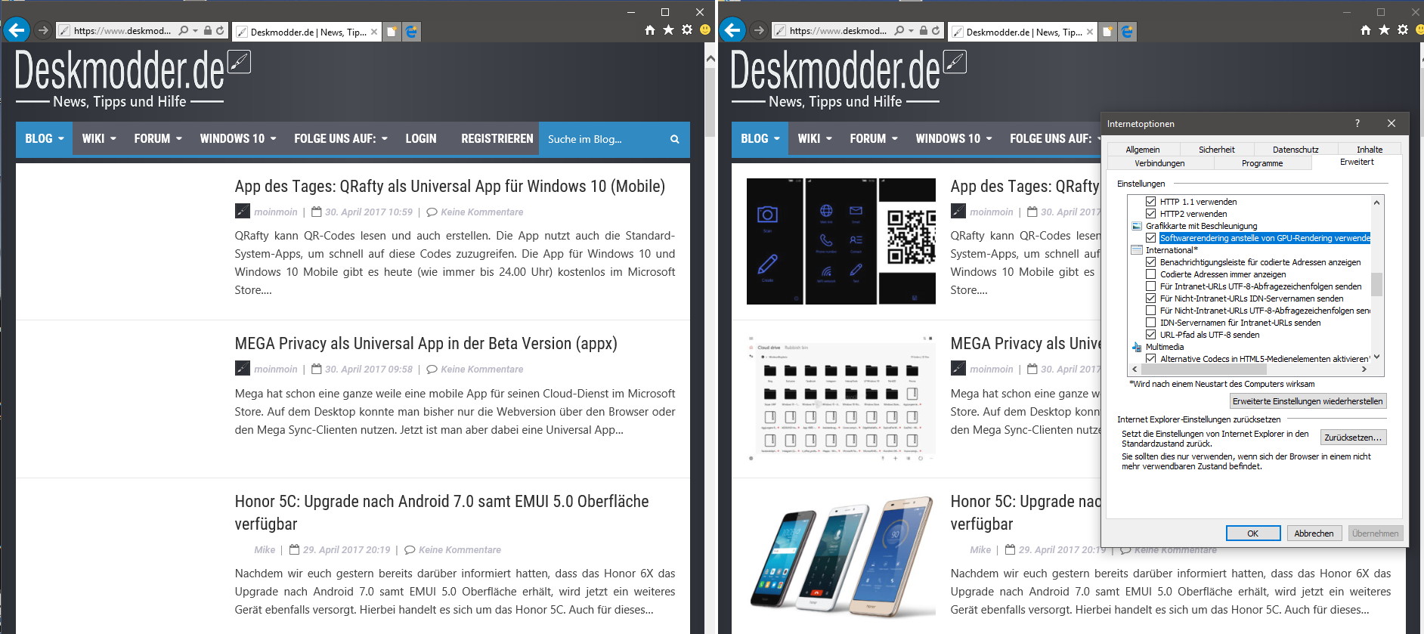Click the 'Zurücksetzen...' button

[1353, 438]
